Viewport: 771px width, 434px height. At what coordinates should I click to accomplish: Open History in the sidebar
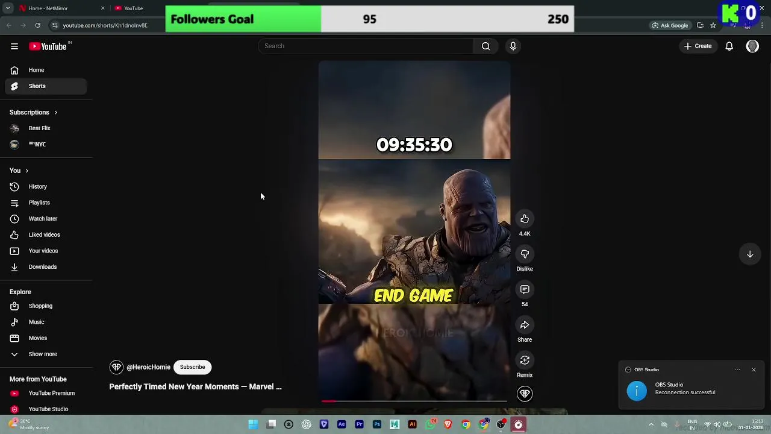[x=46, y=187]
